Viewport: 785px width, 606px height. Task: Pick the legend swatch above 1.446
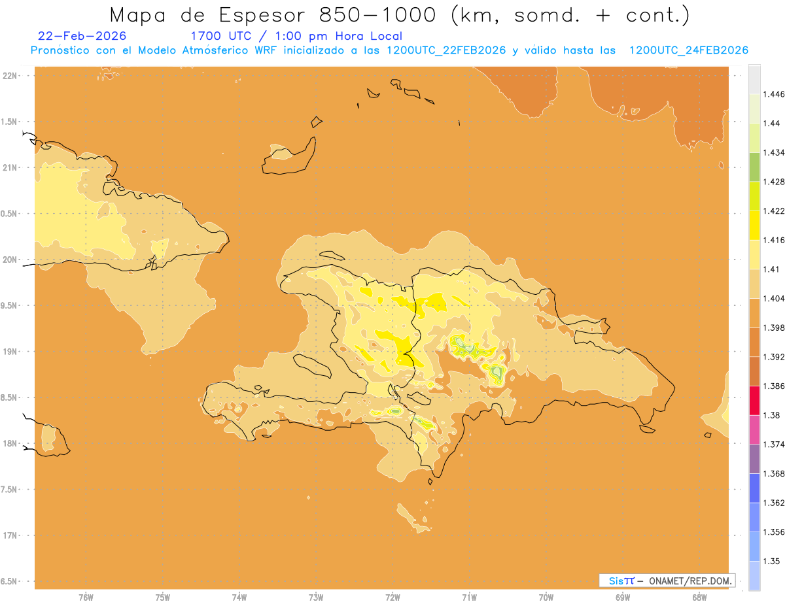(754, 79)
